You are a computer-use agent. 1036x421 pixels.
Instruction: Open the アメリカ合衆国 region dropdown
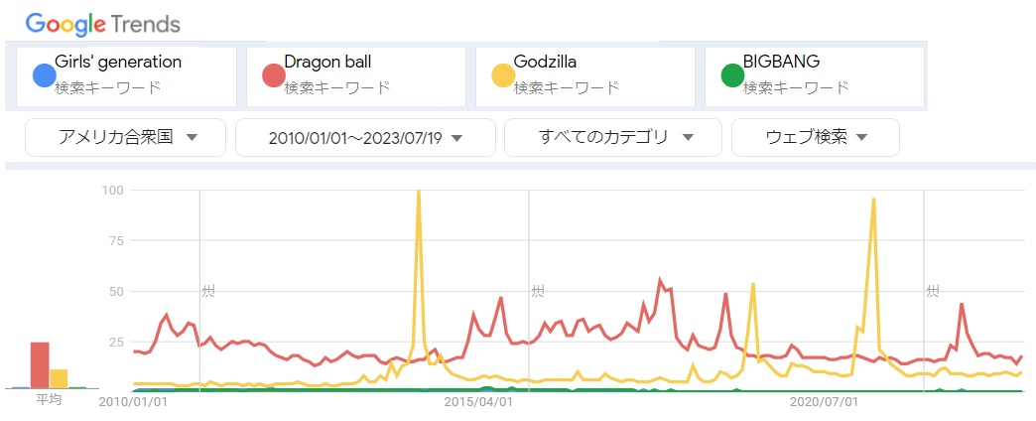125,138
